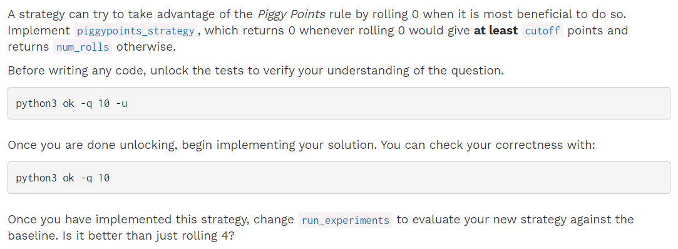This screenshot has height=249, width=678.
Task: Click the cutoff inline code term
Action: pos(542,31)
